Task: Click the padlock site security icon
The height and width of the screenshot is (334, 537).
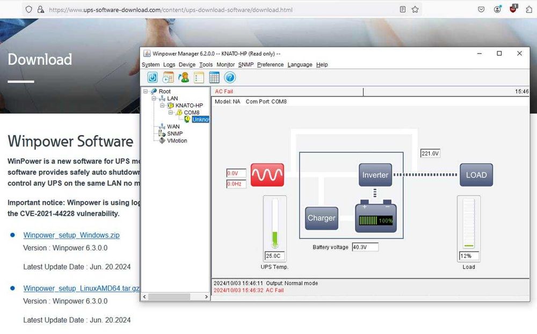Action: 40,10
